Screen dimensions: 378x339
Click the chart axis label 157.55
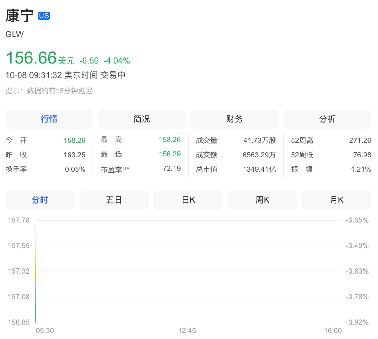(19, 245)
